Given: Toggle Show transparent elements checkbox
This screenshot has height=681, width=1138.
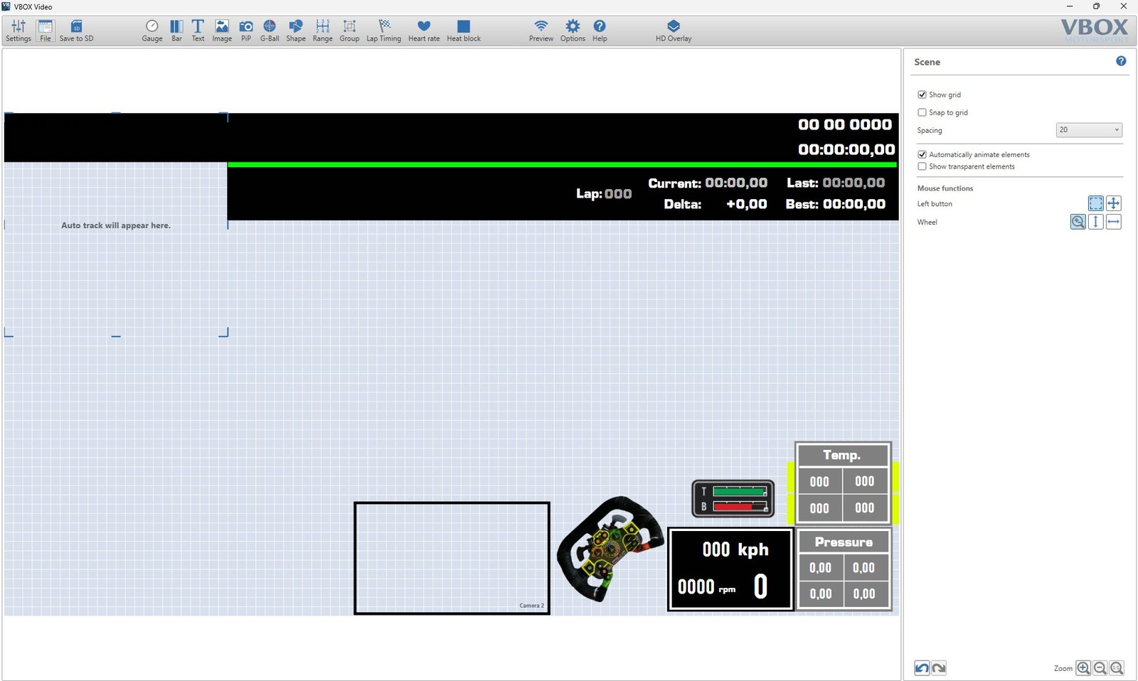Looking at the screenshot, I should pos(922,166).
